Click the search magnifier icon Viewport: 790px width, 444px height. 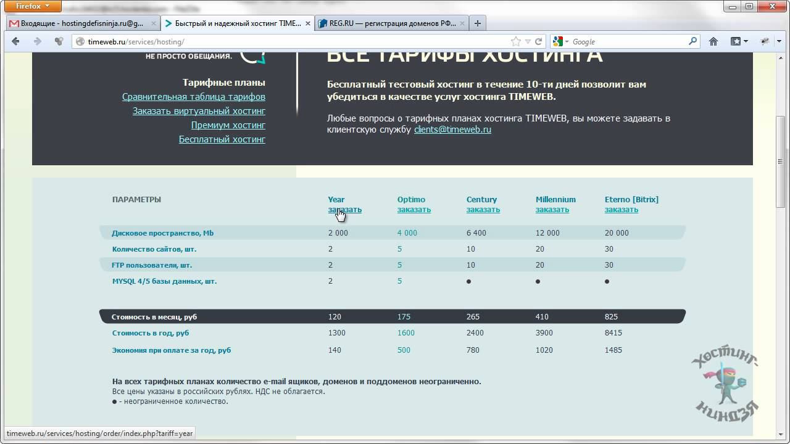pyautogui.click(x=692, y=41)
